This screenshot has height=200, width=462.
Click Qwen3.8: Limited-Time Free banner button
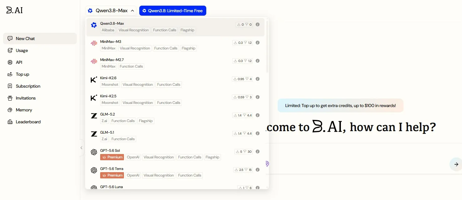click(x=173, y=11)
